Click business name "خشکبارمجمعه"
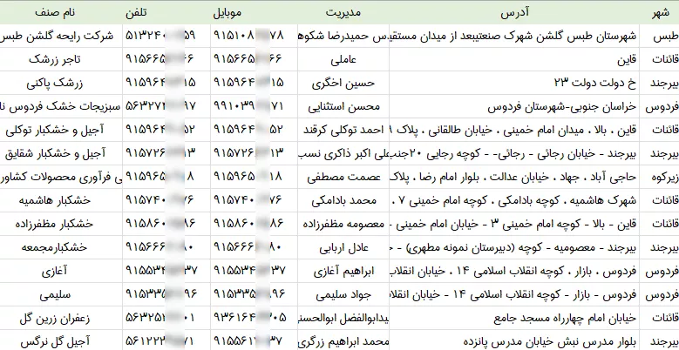The height and width of the screenshot is (350, 679). click(x=55, y=248)
